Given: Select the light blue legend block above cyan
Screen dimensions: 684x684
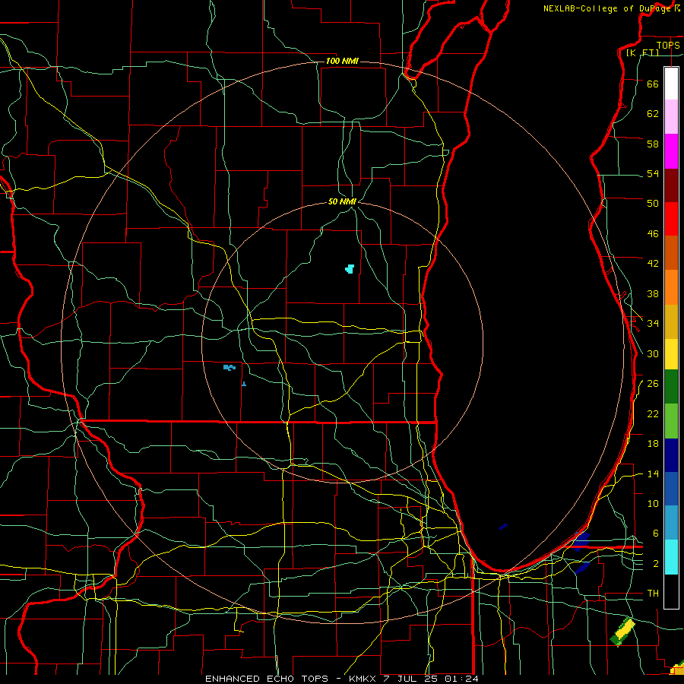Looking at the screenshot, I should [x=671, y=522].
